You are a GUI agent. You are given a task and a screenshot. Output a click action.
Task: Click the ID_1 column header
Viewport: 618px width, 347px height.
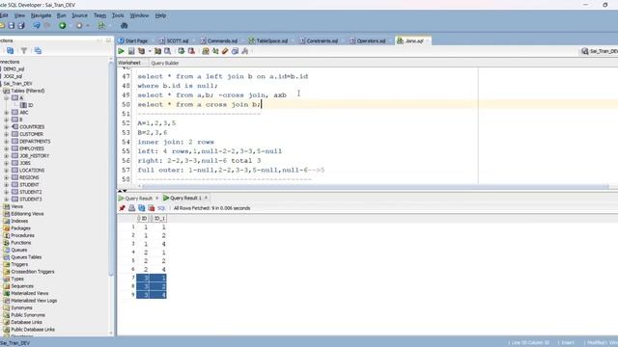158,219
